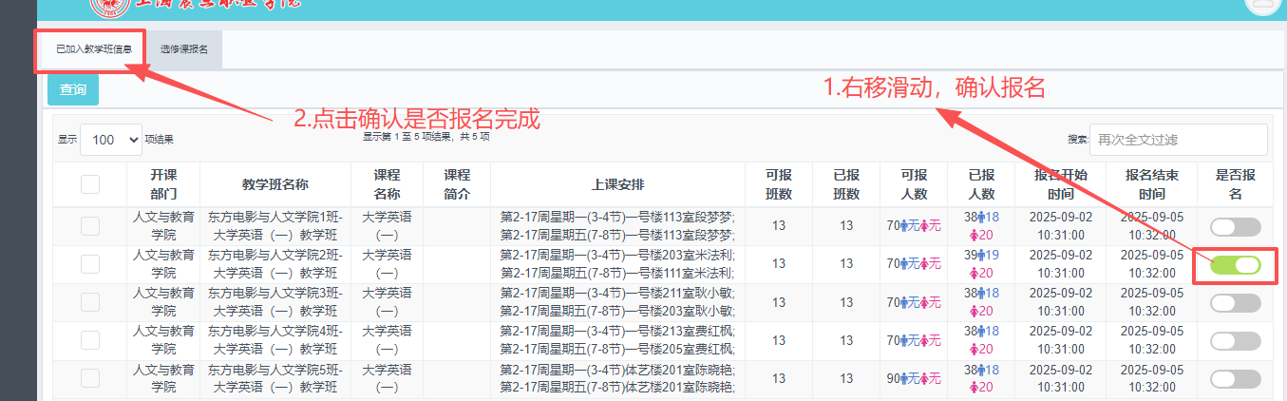
Task: Open the 显示 100 results-per-page dropdown
Action: 111,140
